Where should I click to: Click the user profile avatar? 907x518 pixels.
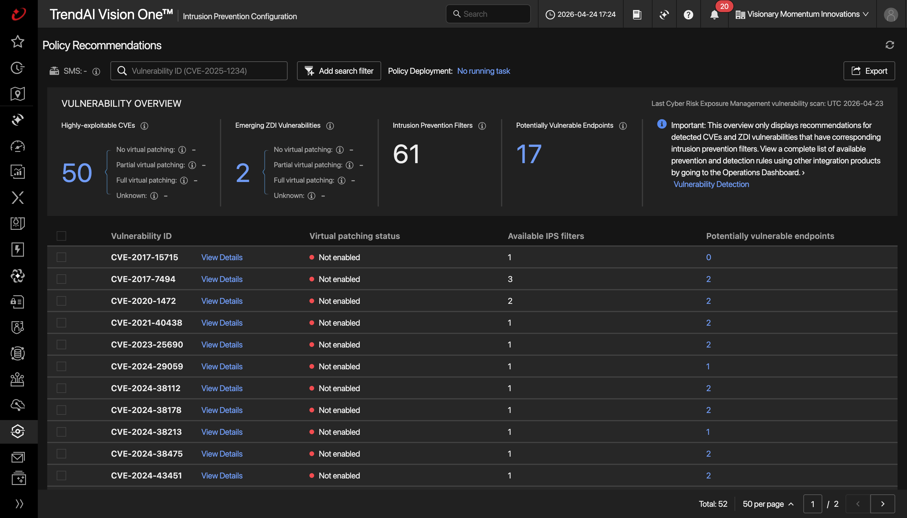pos(890,14)
